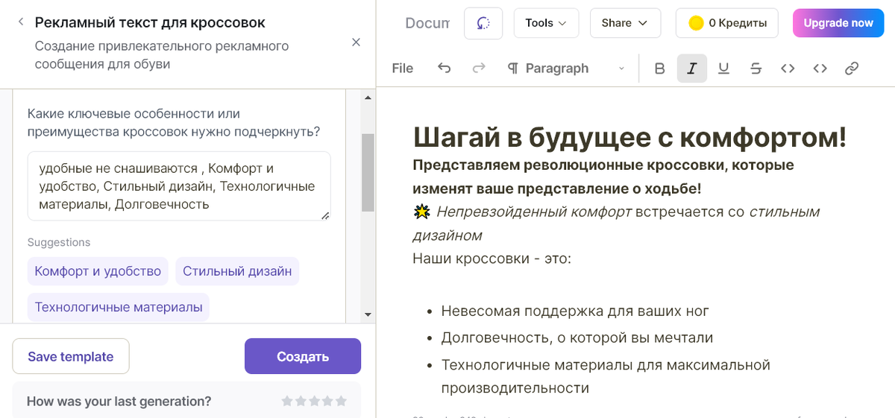Add suggestion Комфорт и удобство
The height and width of the screenshot is (418, 895).
(98, 271)
